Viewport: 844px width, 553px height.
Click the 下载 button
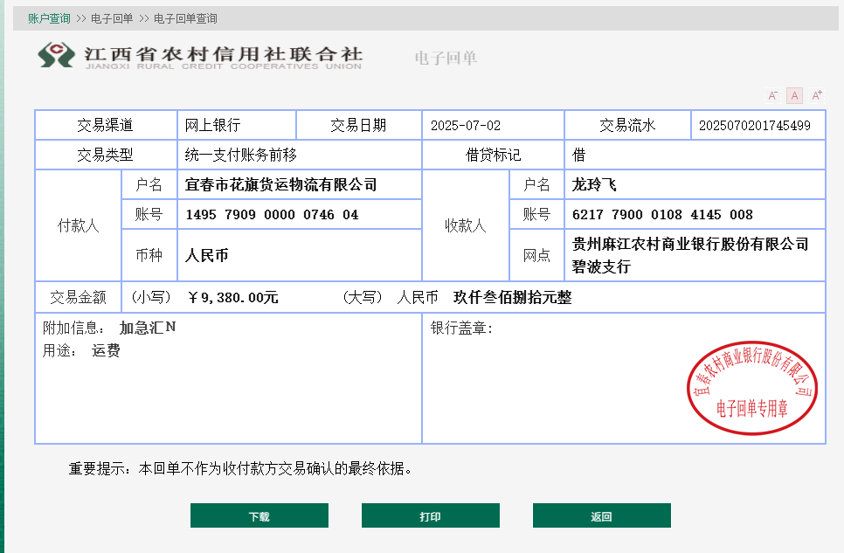pyautogui.click(x=259, y=515)
